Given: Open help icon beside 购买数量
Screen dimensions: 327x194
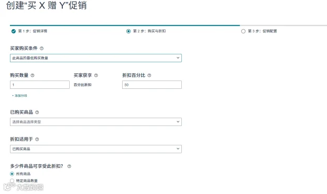Looking at the screenshot, I should (x=32, y=75).
